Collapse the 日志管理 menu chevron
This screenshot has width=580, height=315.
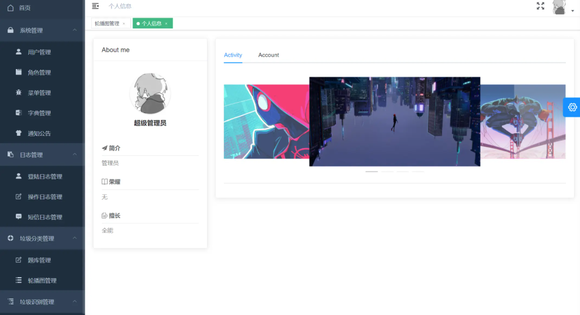(75, 154)
